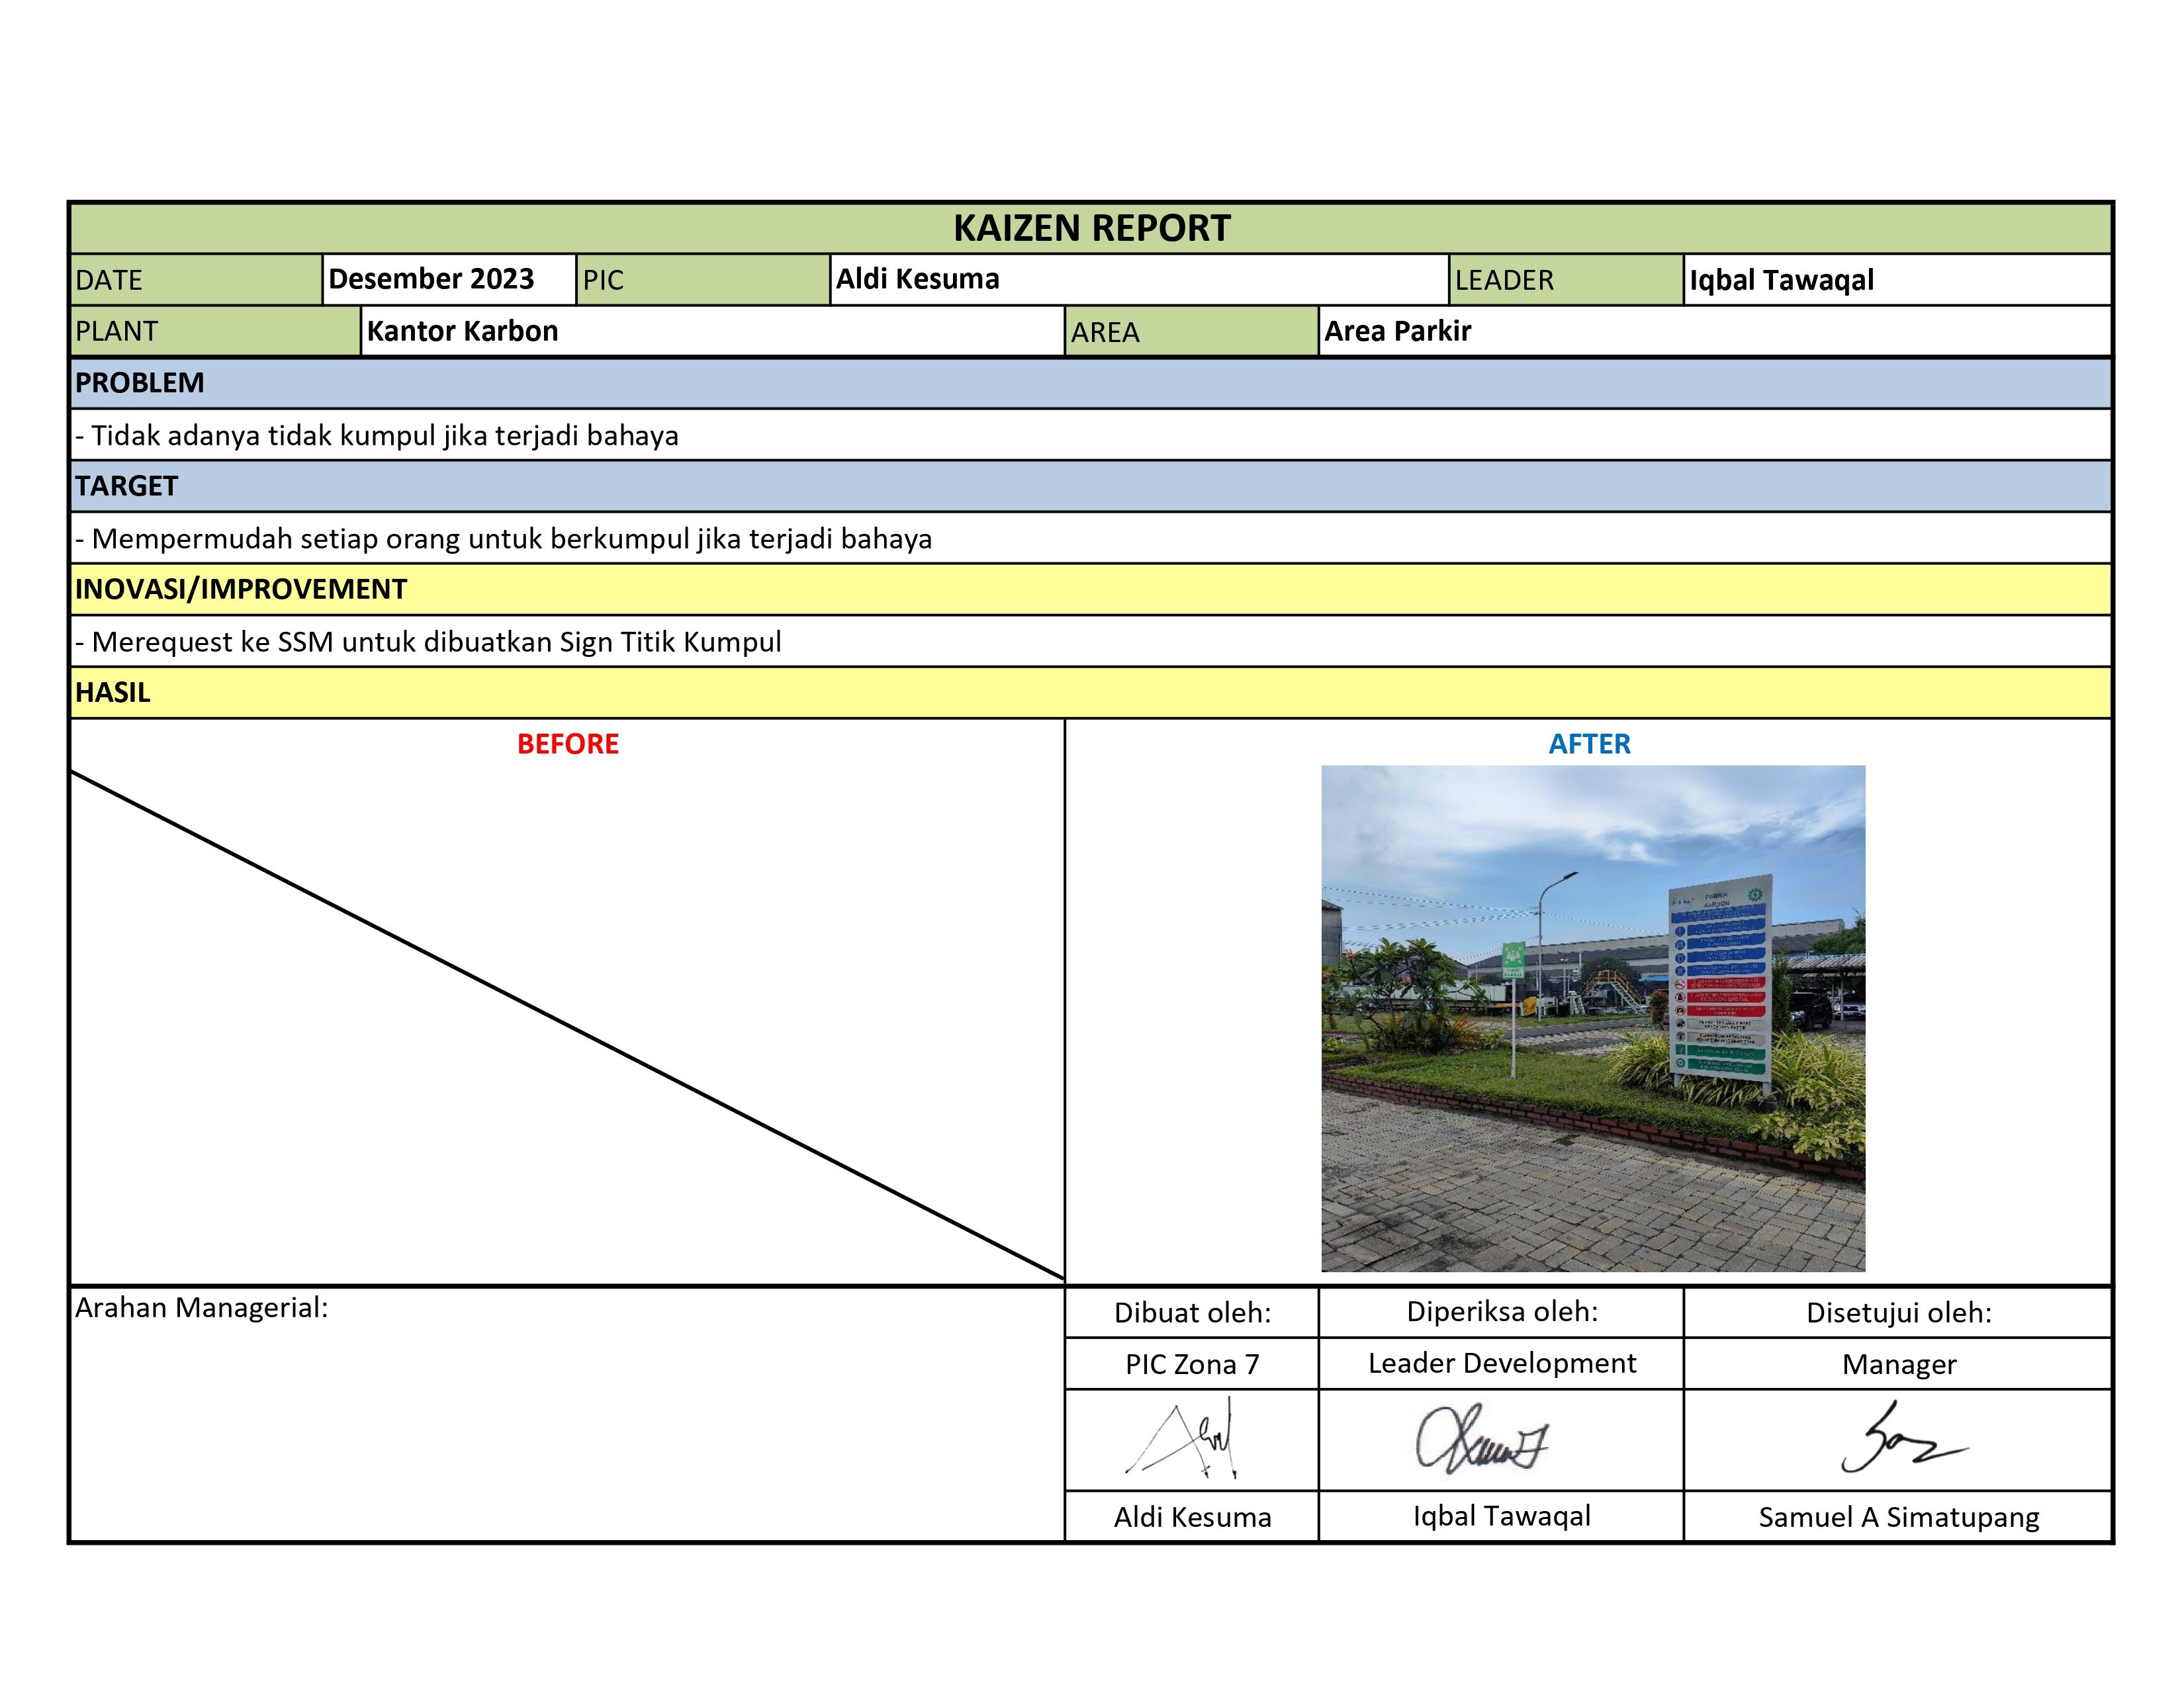Viewport: 2184px width, 1687px height.
Task: Click the Arahan Managerial field
Action: 566,1413
